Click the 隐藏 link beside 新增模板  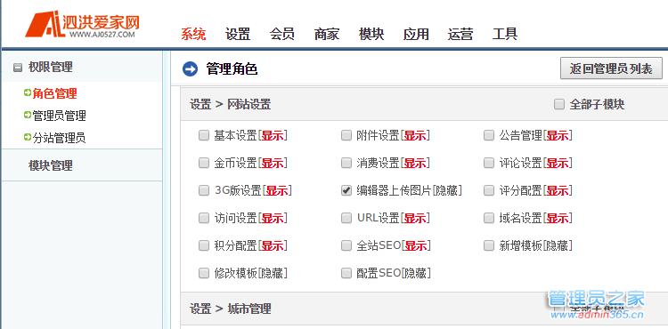pos(558,246)
